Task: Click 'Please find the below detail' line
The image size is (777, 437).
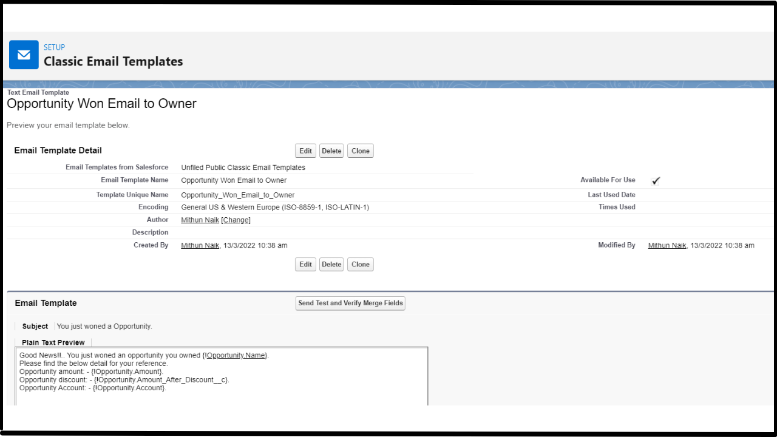Action: (93, 364)
